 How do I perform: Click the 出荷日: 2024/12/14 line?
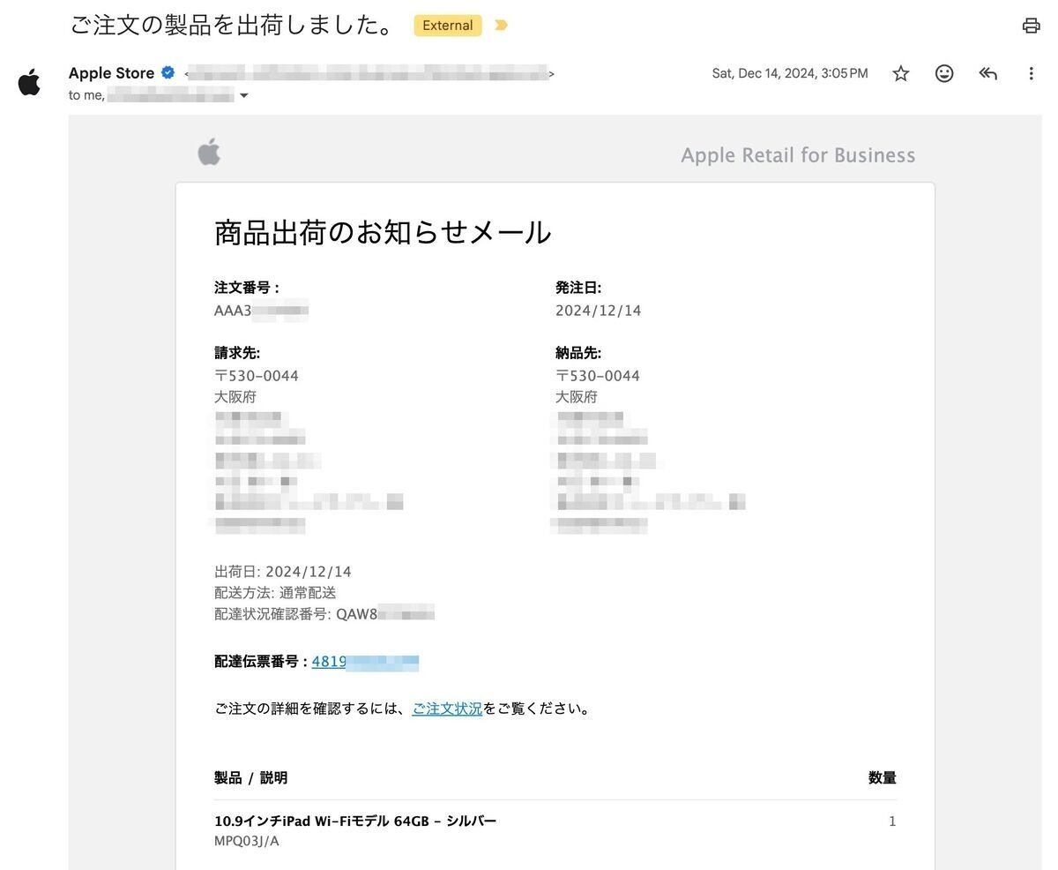pyautogui.click(x=283, y=572)
